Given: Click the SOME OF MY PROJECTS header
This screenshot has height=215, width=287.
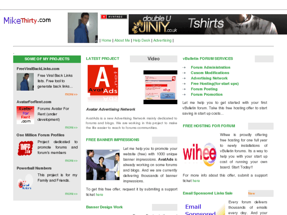Looking at the screenshot, I should click(x=47, y=59).
